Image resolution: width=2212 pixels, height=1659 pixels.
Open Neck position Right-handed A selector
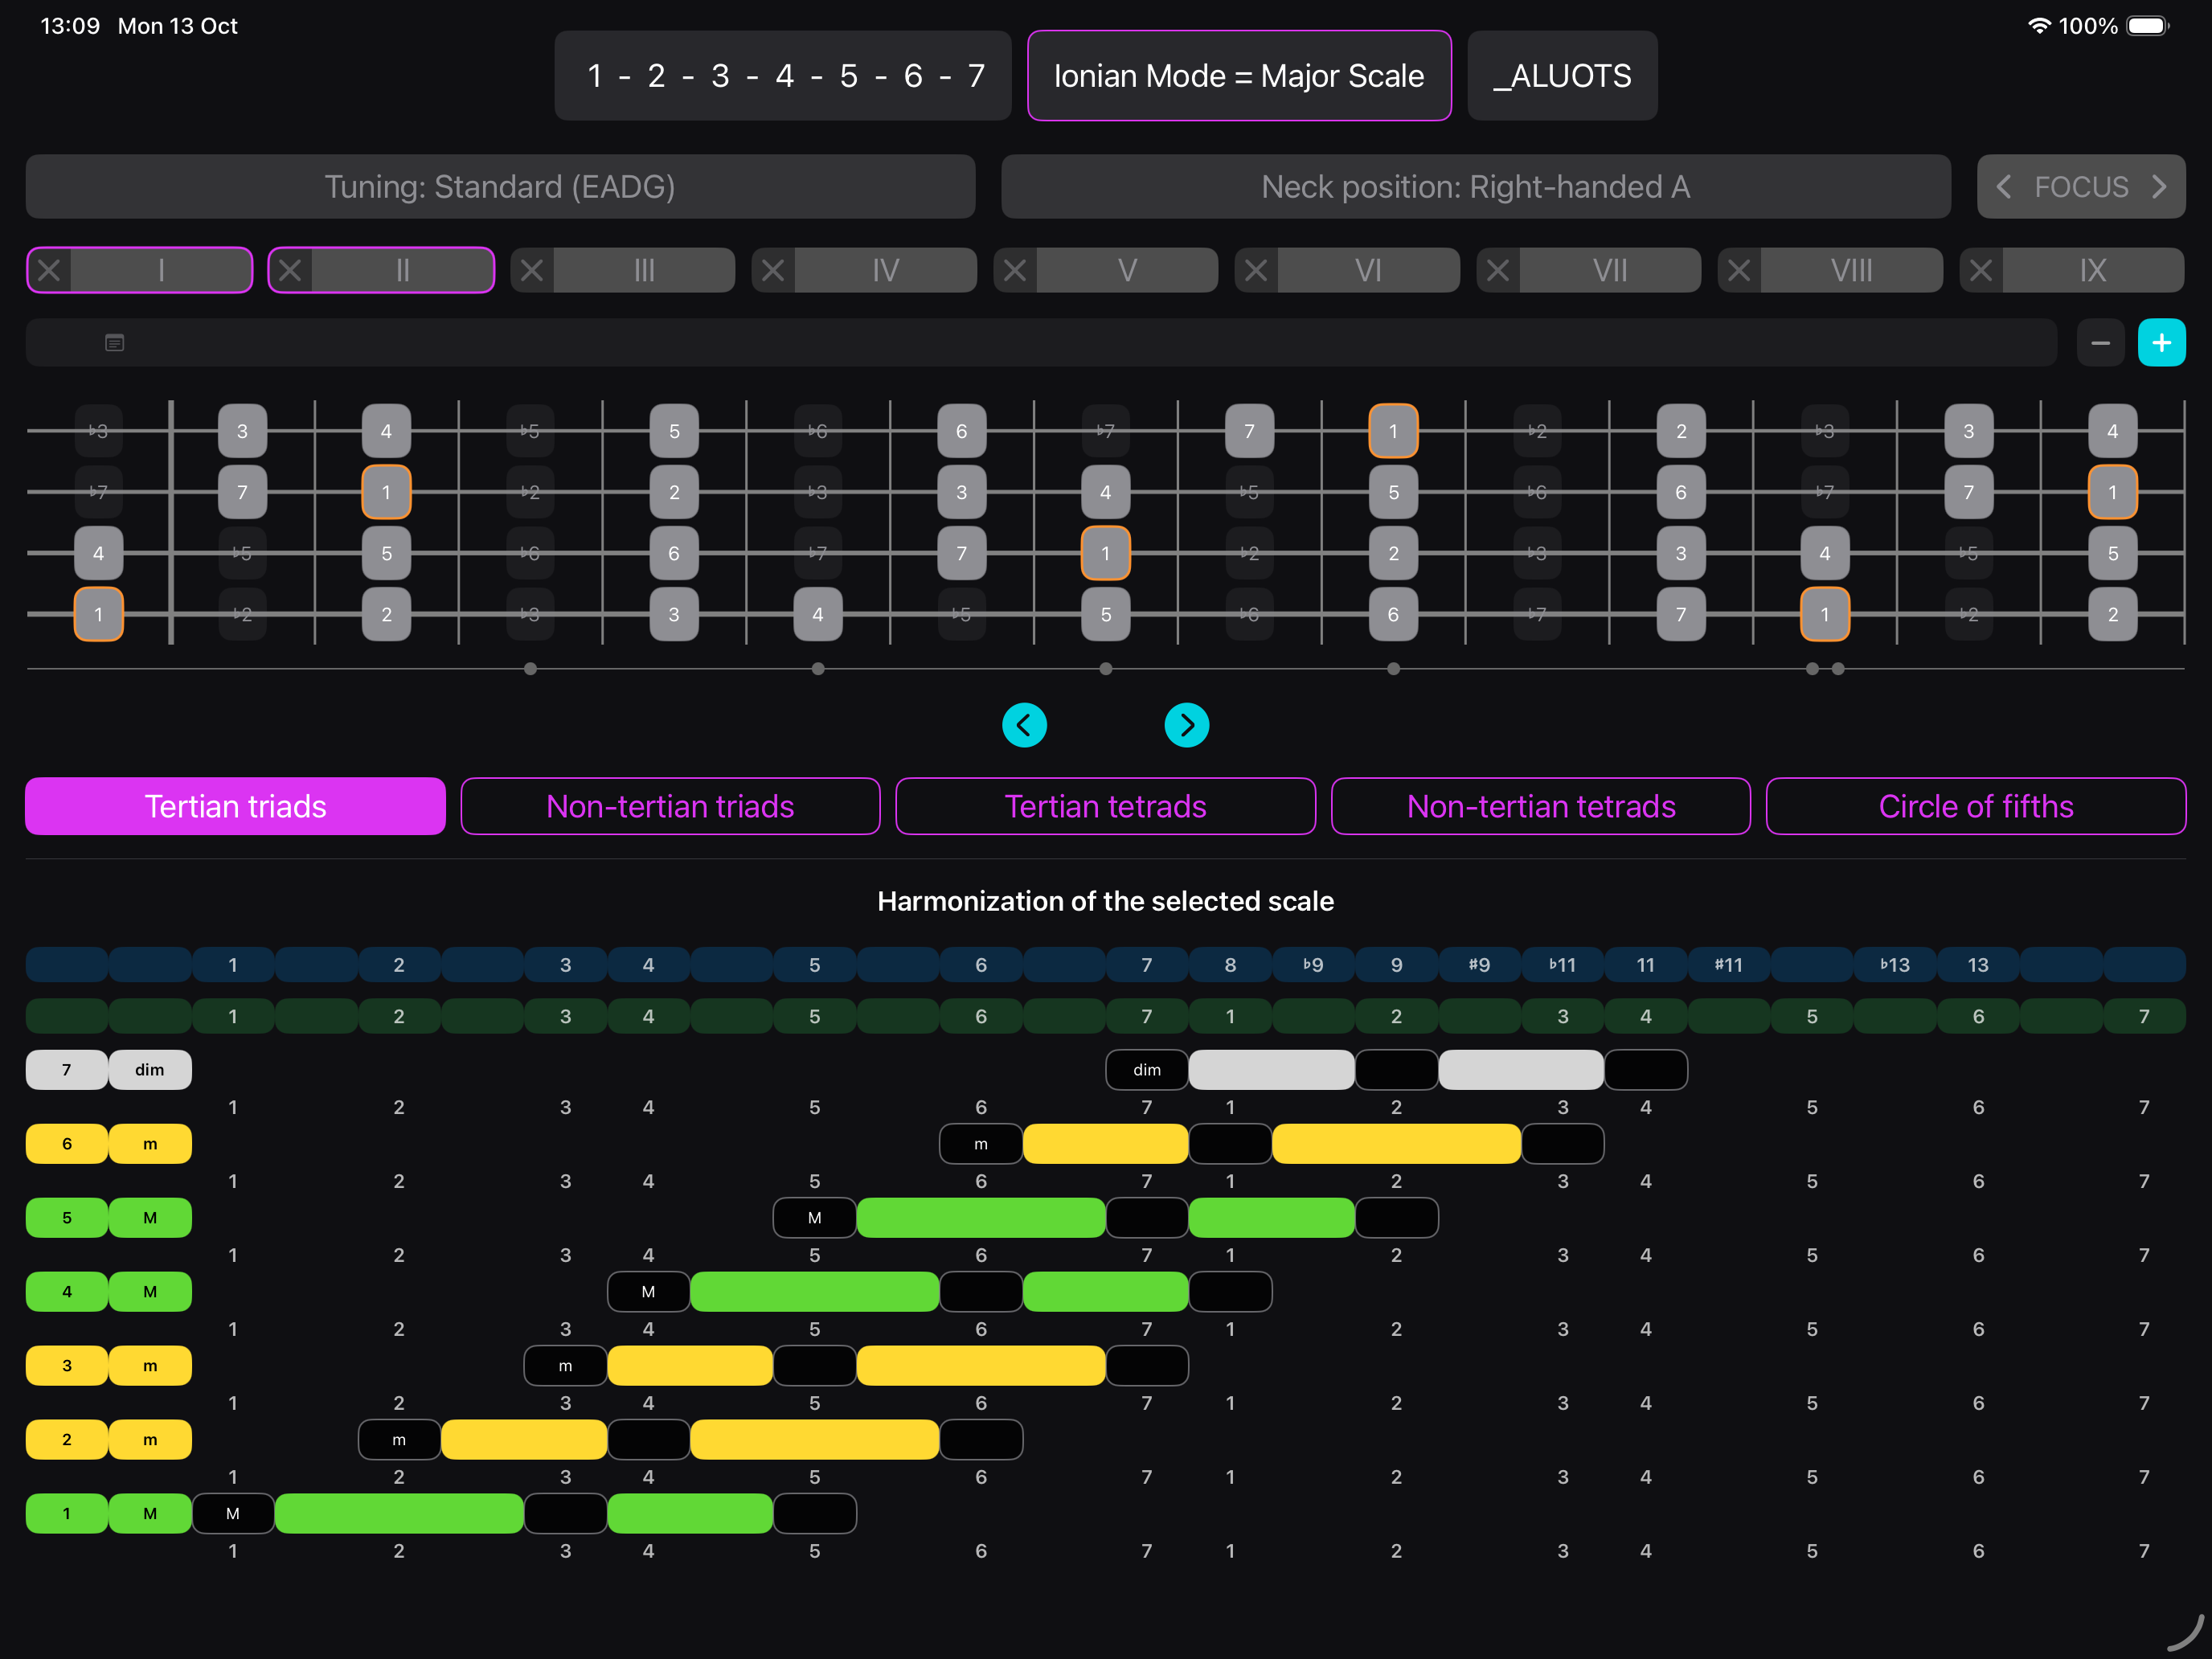click(1475, 187)
